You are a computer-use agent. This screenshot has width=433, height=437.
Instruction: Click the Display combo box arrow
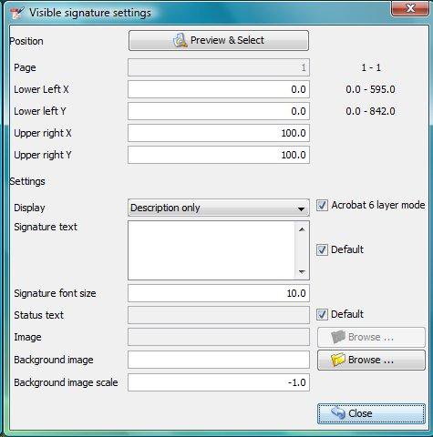click(301, 208)
